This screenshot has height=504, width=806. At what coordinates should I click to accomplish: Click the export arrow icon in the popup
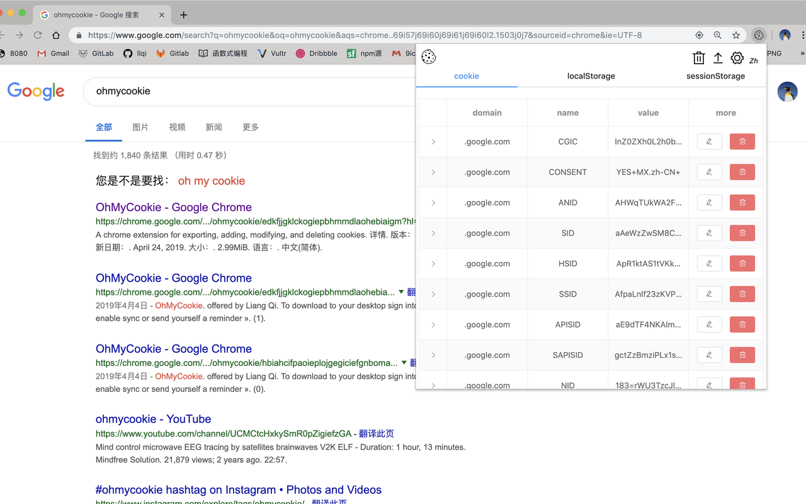718,57
